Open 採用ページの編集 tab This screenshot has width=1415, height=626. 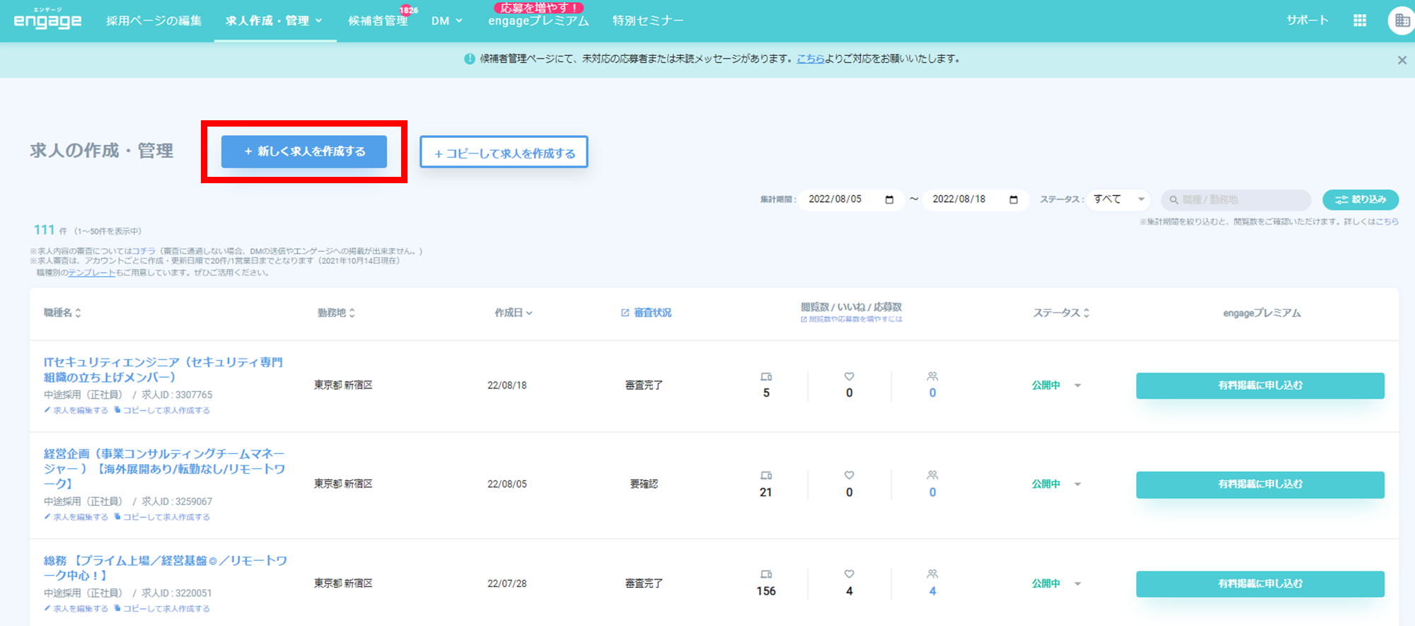154,21
